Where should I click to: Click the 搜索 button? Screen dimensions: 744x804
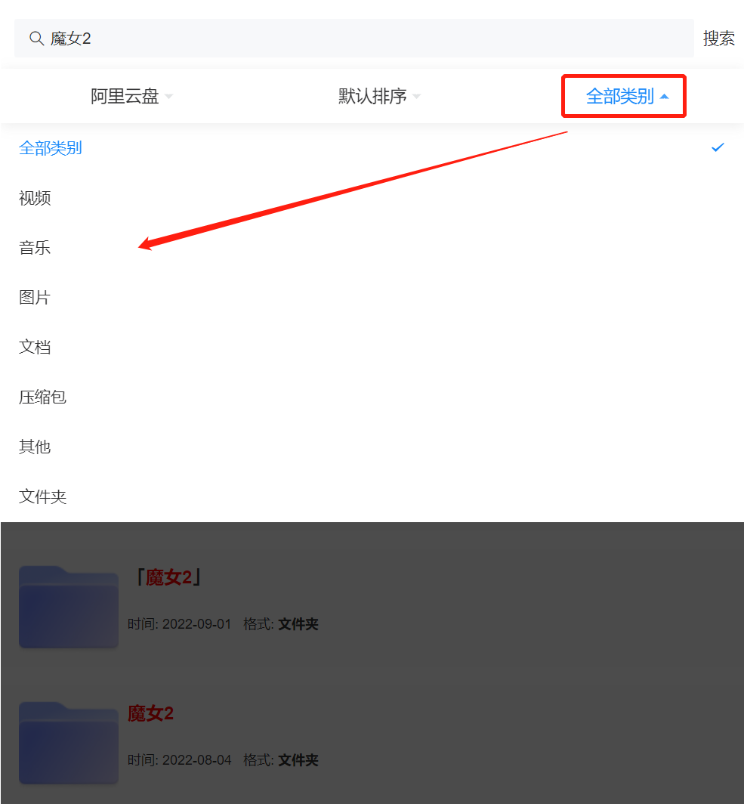[x=719, y=39]
